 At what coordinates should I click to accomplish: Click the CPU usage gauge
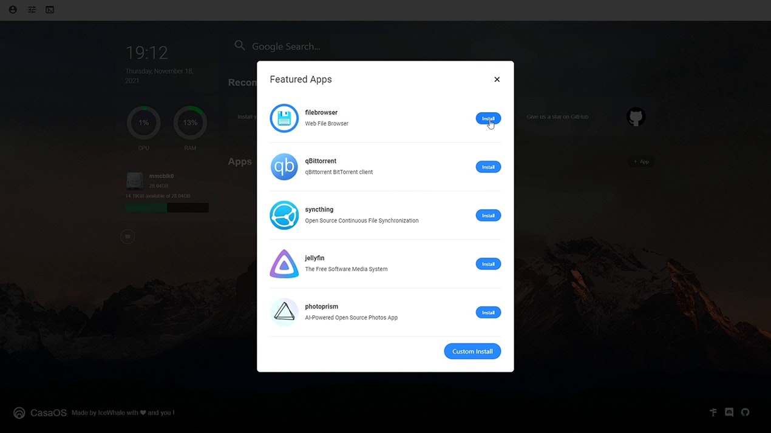tap(143, 123)
